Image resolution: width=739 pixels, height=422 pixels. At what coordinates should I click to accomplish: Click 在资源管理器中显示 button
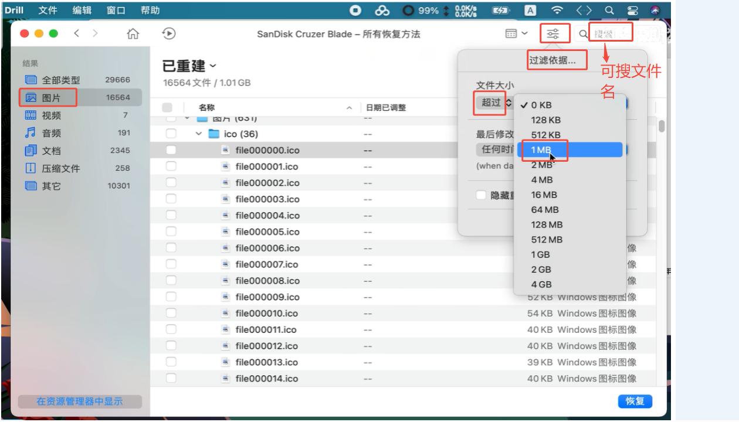(x=80, y=401)
